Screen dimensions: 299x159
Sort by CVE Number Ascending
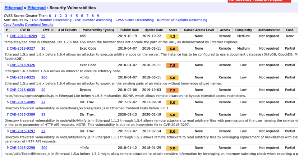point(93,20)
